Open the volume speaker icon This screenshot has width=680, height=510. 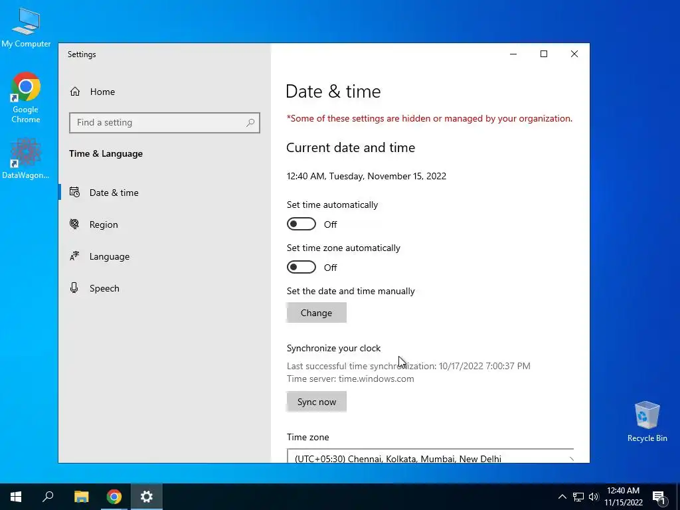[594, 497]
